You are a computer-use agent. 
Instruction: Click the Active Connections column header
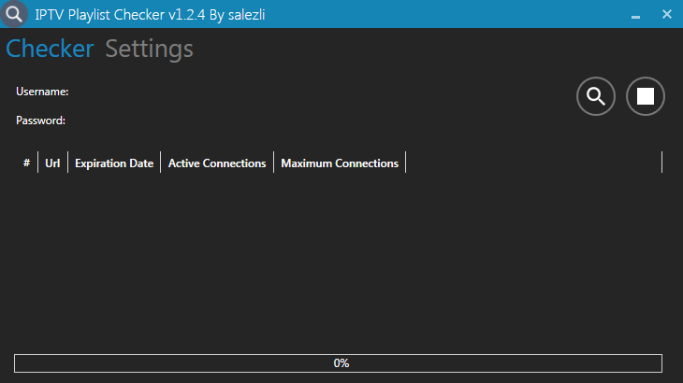point(217,163)
